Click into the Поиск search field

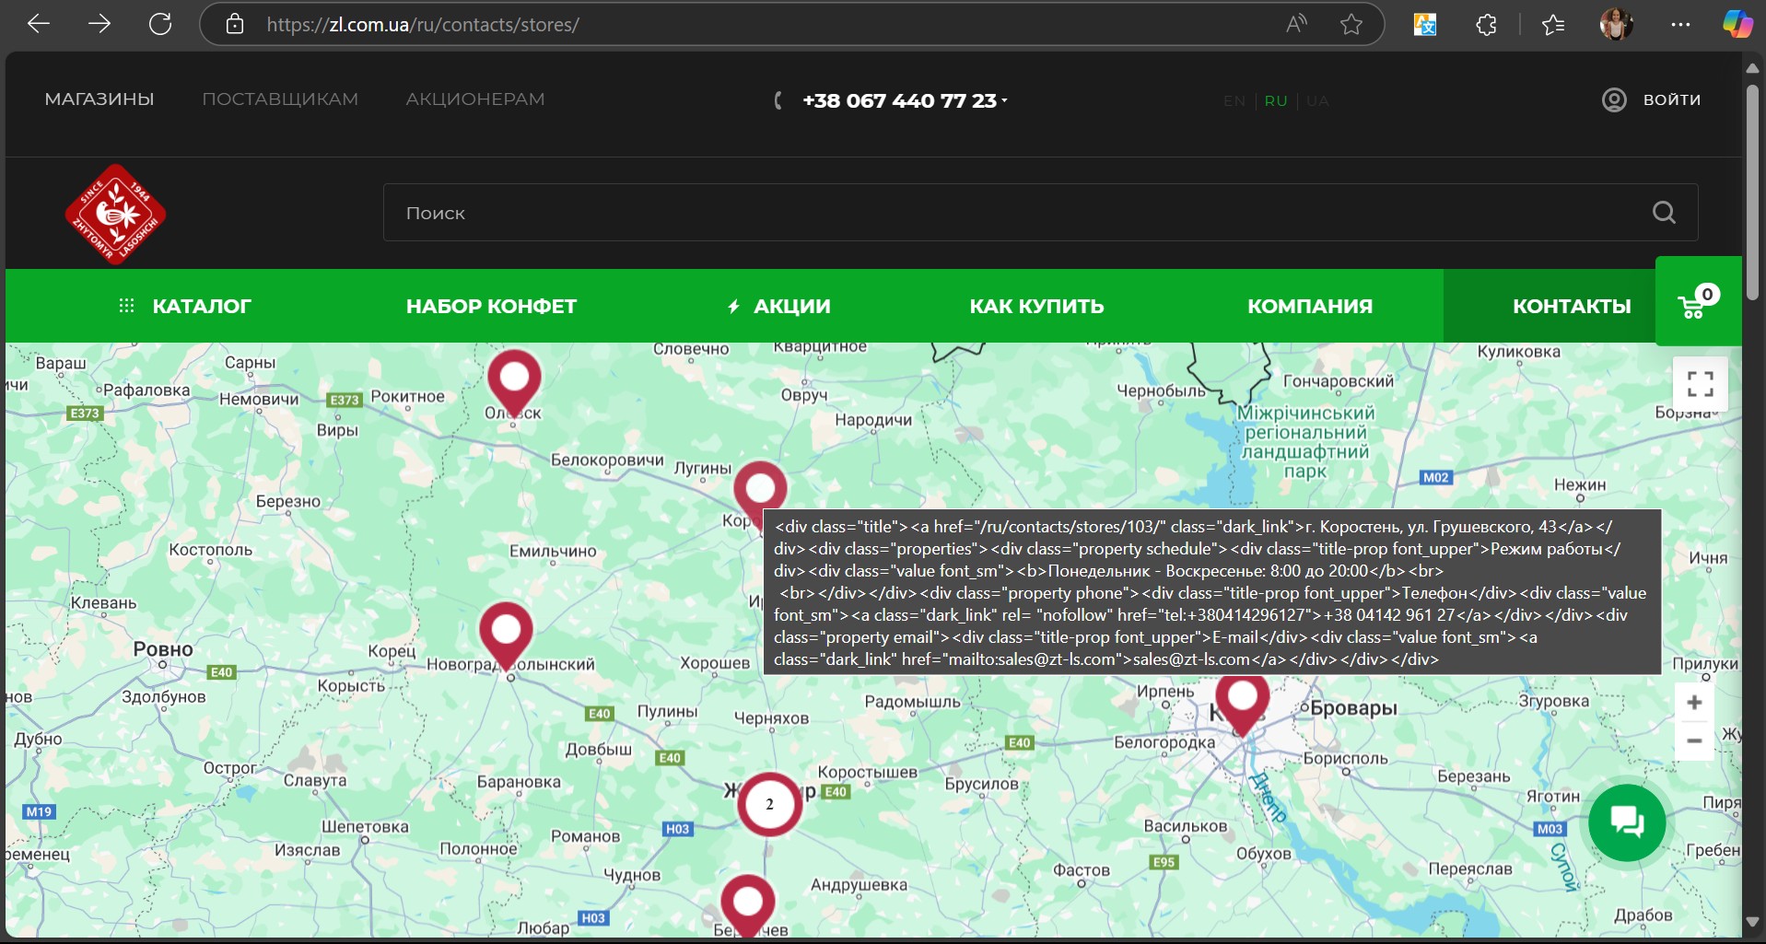[1013, 213]
